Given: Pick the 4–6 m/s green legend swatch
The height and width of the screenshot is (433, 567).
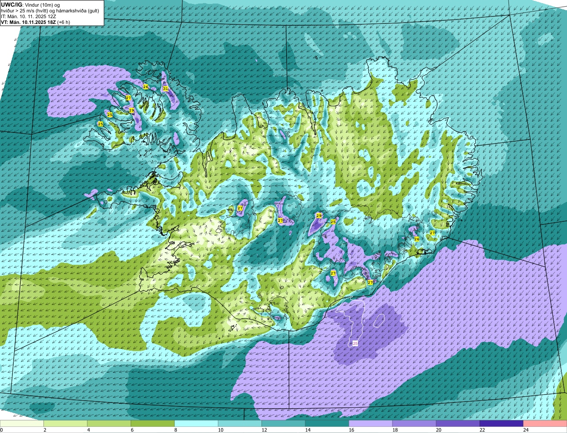Looking at the screenshot, I should (109, 423).
